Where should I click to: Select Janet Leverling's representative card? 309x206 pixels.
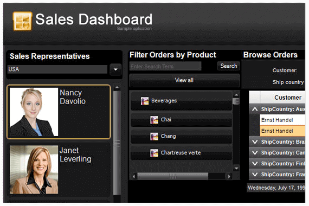tap(59, 170)
